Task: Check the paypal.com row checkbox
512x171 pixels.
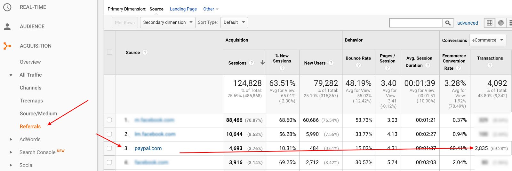Action: [x=109, y=148]
